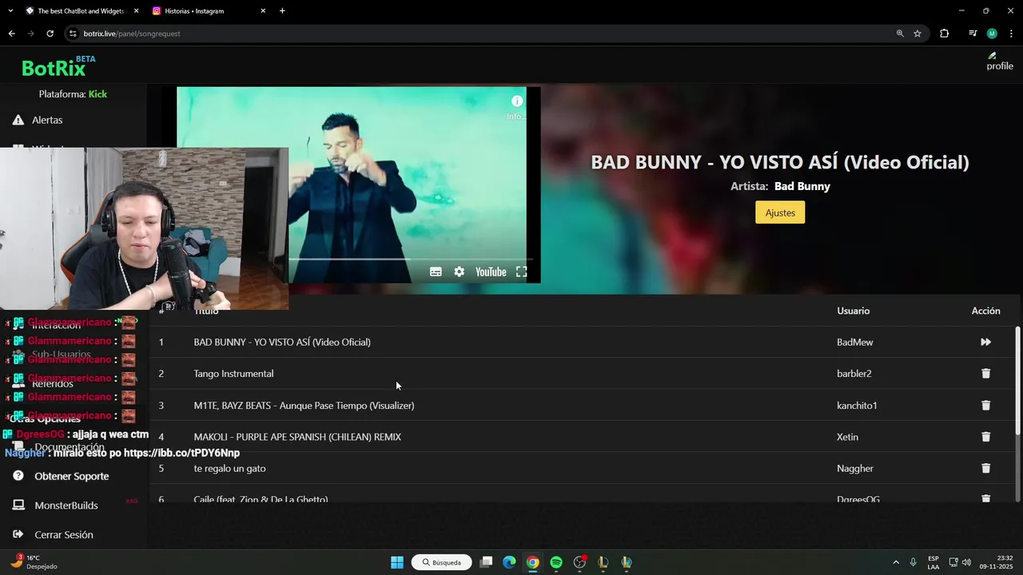This screenshot has height=575, width=1023.
Task: Delete te regalo un gato entry
Action: tap(985, 468)
